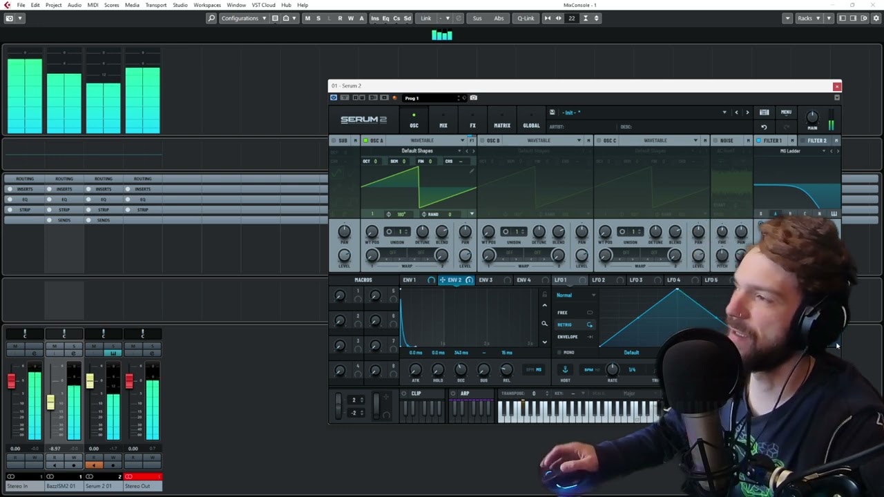Viewport: 884px width, 497px height.
Task: Click the ENV 1 modulation source arc icon
Action: click(x=431, y=280)
